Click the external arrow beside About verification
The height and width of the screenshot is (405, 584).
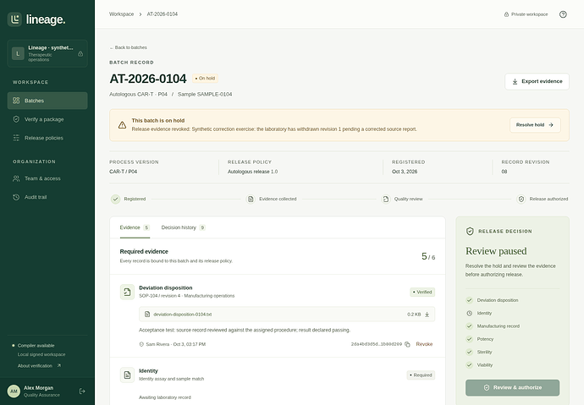click(59, 365)
